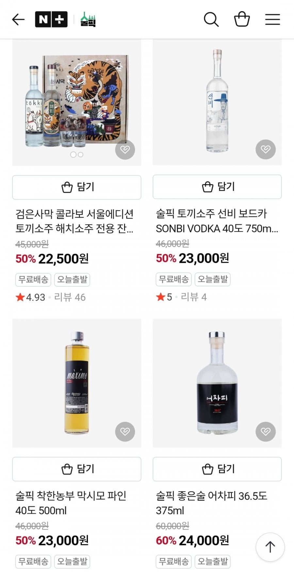Select the second image dot on 검은사막 set
Viewport: 294px width, 573px height.
[x=81, y=154]
